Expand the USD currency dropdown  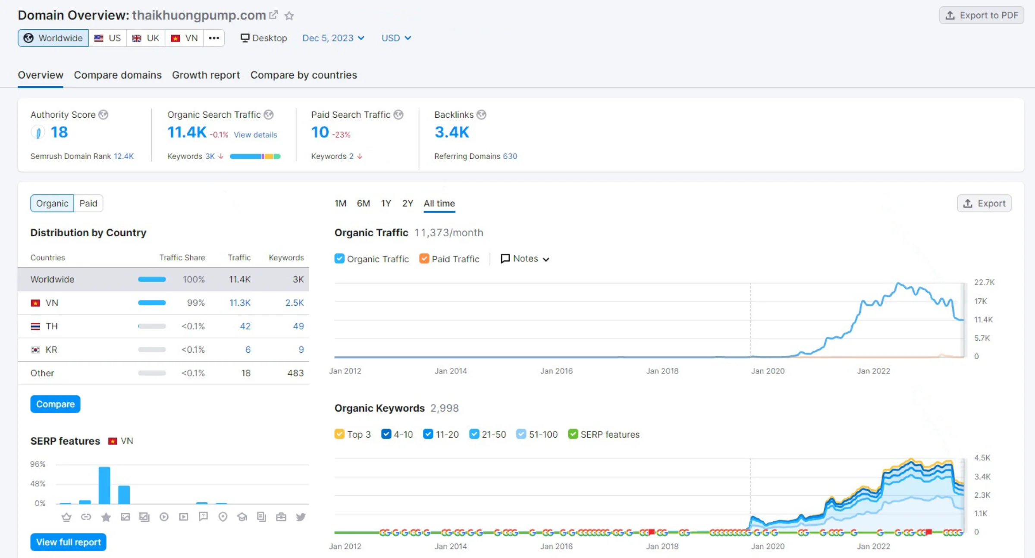click(x=396, y=38)
